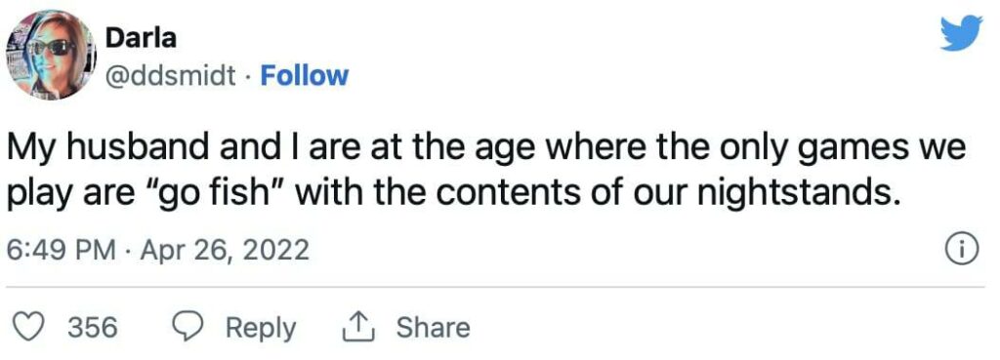Click the reply speech bubble icon
The image size is (1000, 360).
[187, 328]
